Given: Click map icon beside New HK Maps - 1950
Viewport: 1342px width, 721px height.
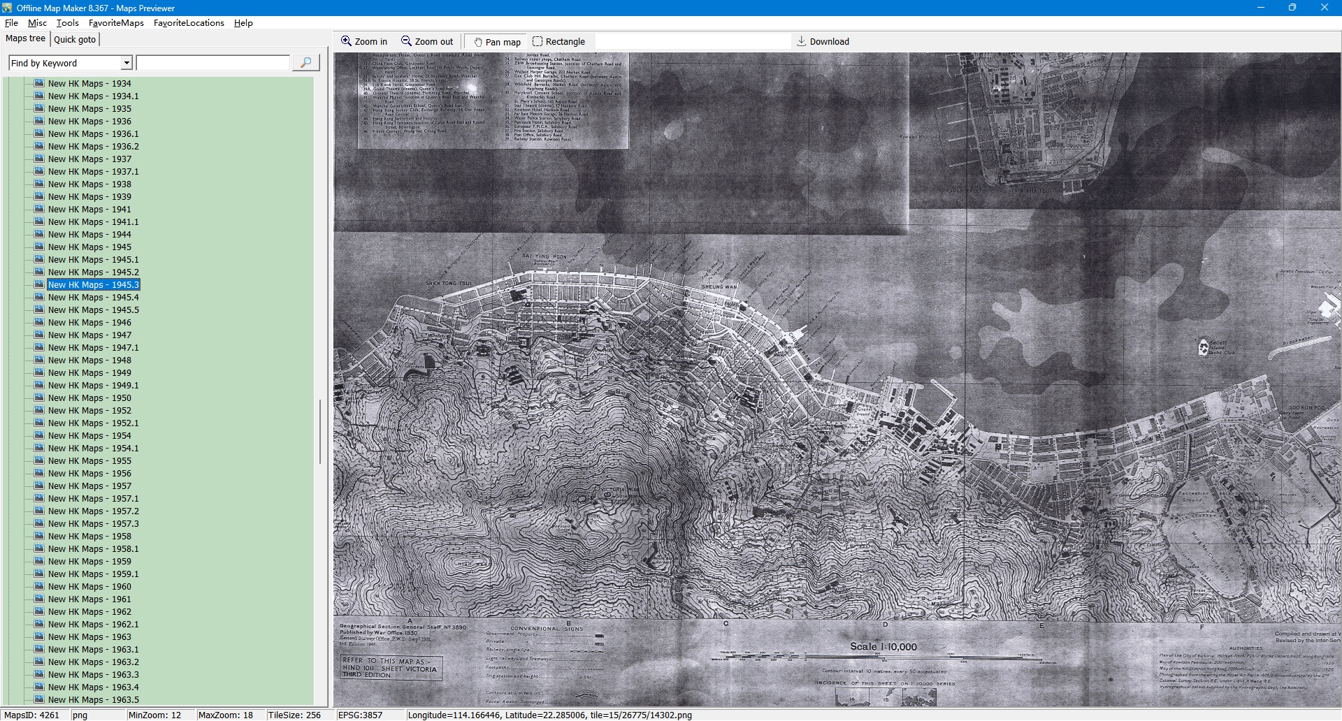Looking at the screenshot, I should pos(39,398).
